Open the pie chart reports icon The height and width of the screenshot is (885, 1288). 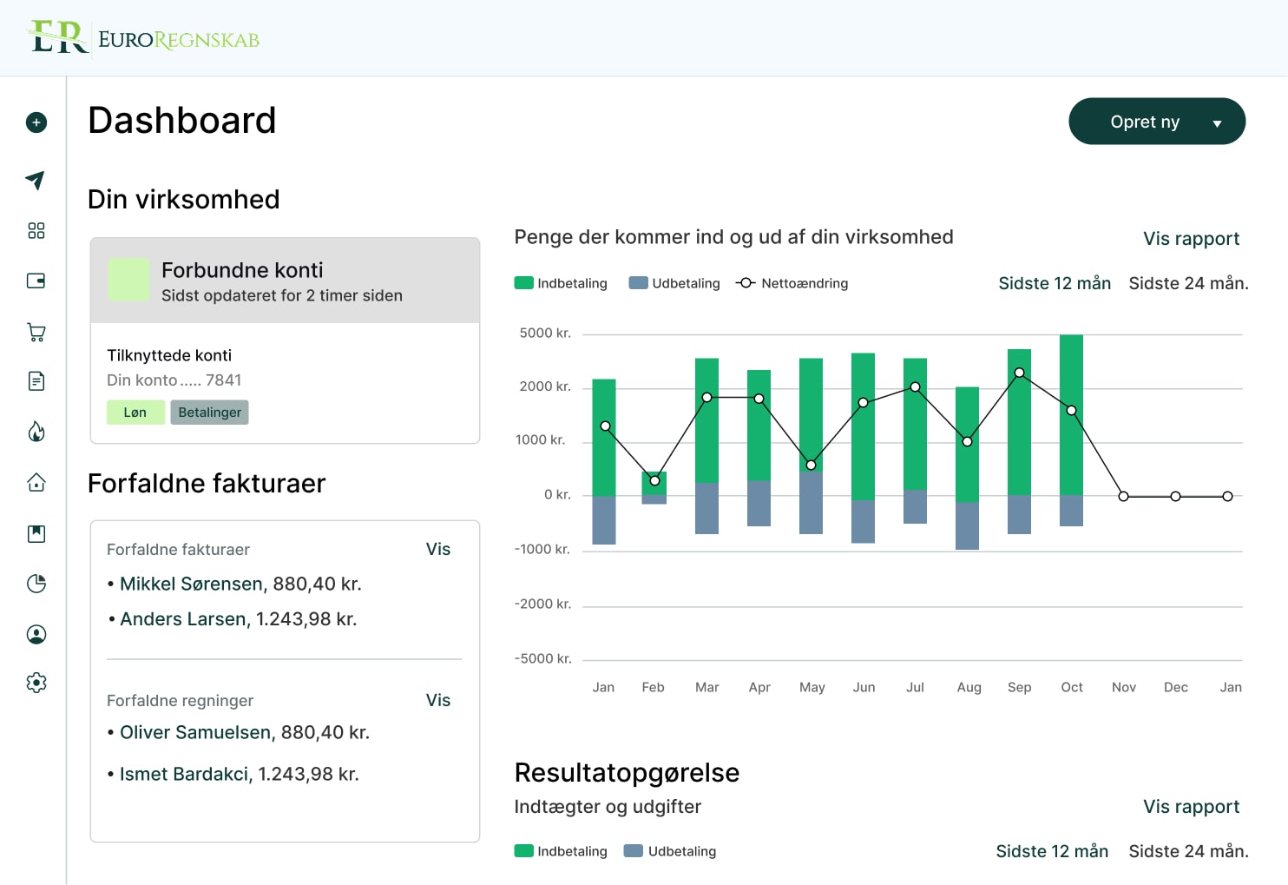coord(36,584)
